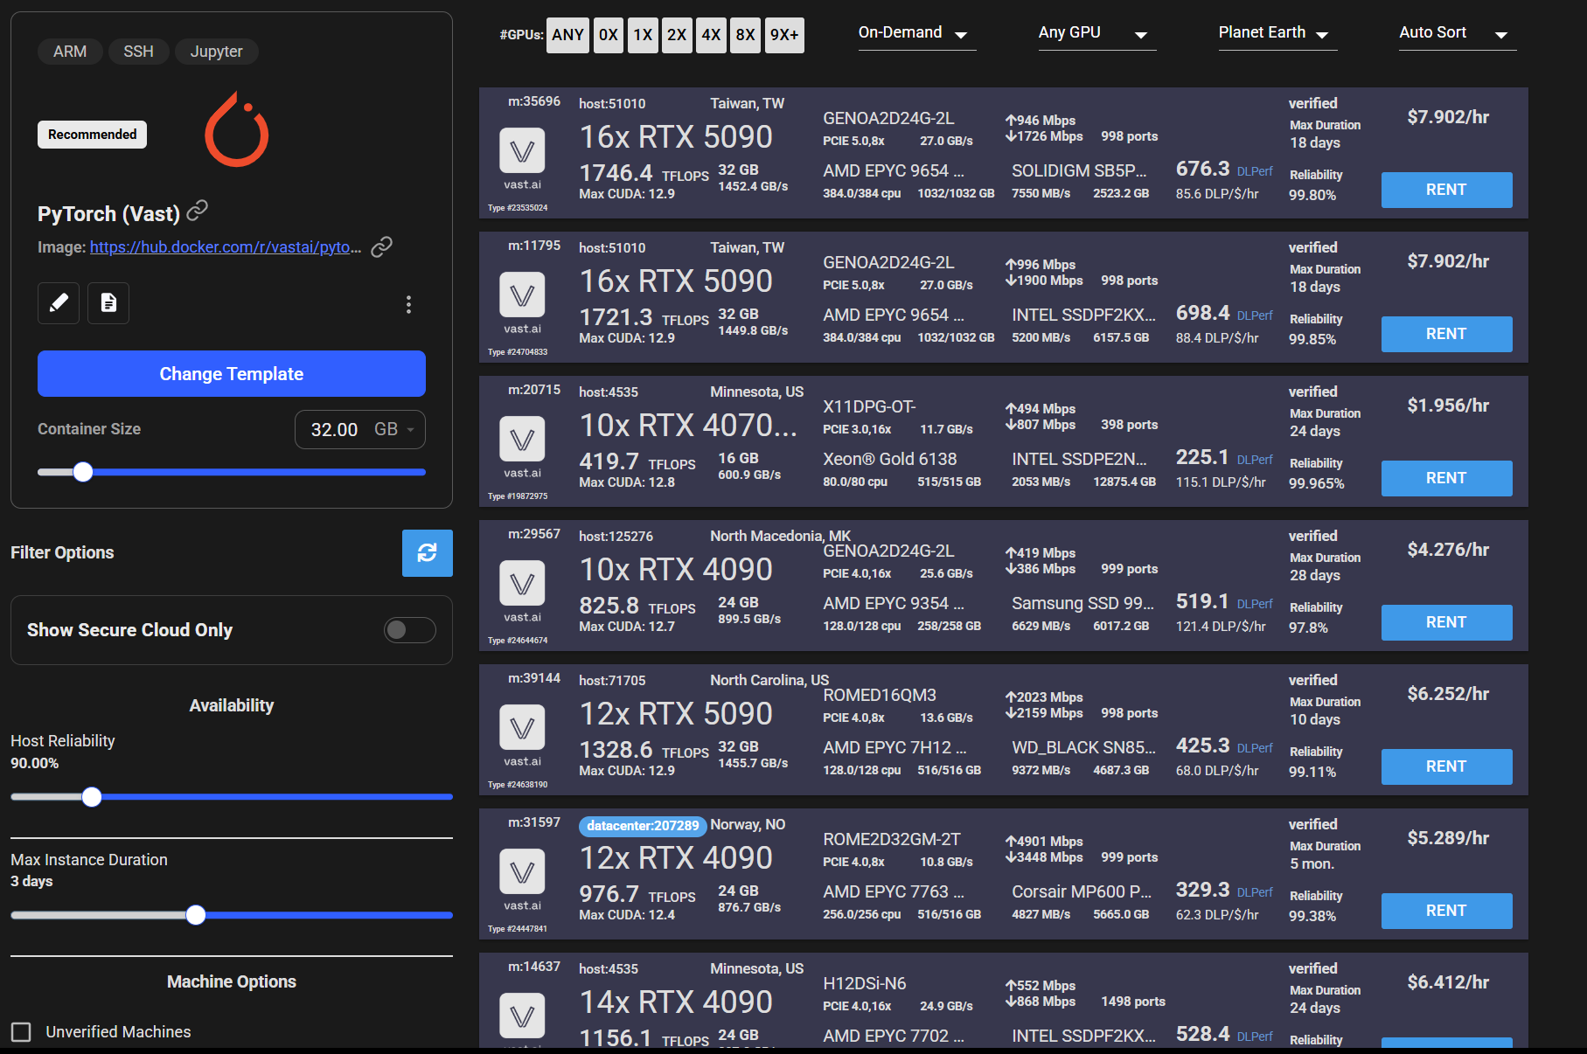View template docs via the document icon
1587x1054 pixels.
108,303
